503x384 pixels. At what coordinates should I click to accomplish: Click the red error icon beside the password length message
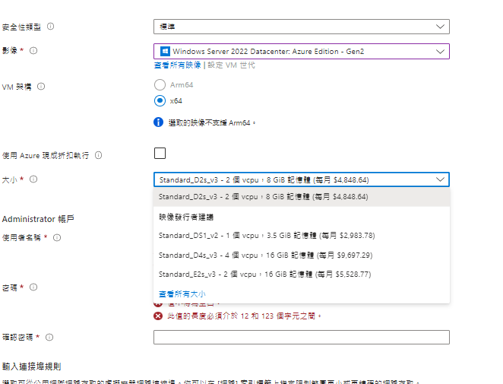tap(158, 316)
